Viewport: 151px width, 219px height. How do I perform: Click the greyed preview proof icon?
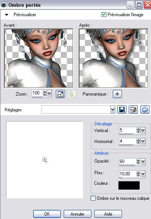(72, 94)
